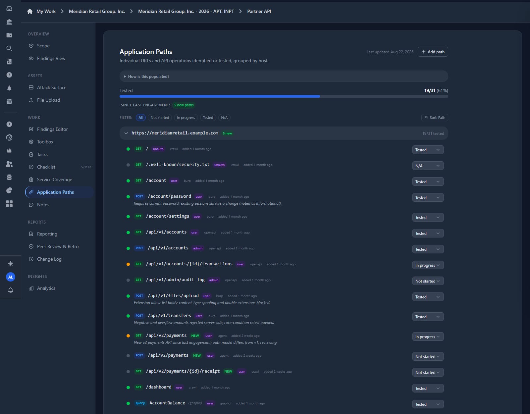Click the home icon in breadcrumb
The width and height of the screenshot is (530, 414).
[30, 11]
